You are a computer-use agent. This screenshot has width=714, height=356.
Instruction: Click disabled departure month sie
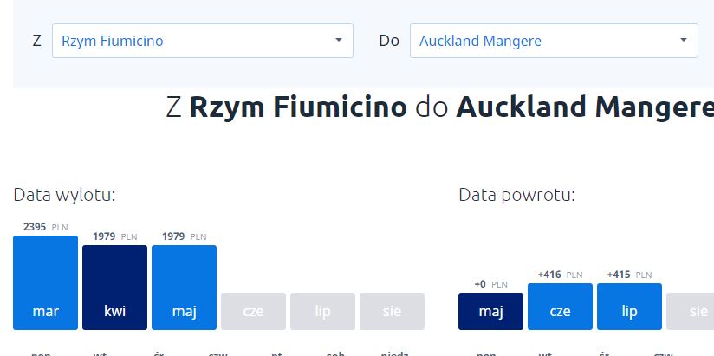pos(392,311)
